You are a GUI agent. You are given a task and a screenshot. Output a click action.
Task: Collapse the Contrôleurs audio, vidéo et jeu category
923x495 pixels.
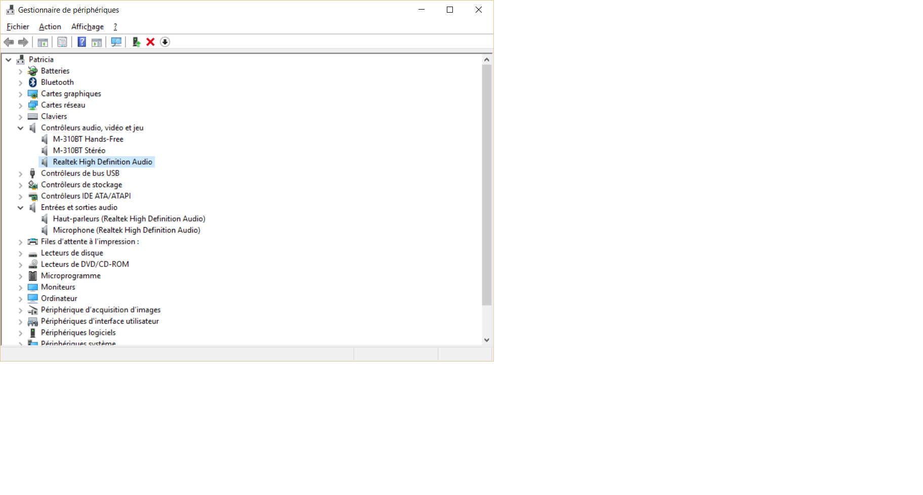(x=20, y=127)
